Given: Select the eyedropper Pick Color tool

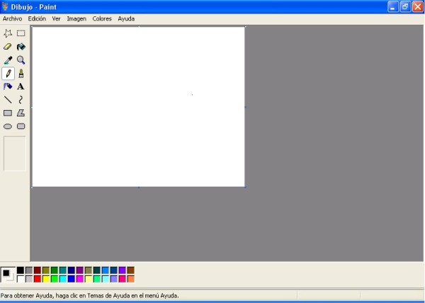Looking at the screenshot, I should click(8, 60).
